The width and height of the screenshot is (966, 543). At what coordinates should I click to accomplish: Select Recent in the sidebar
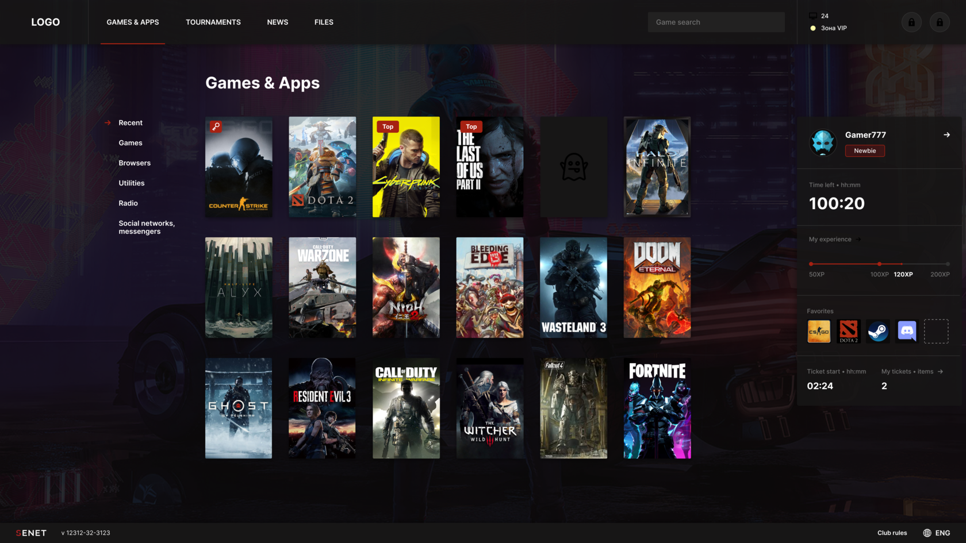pos(131,123)
